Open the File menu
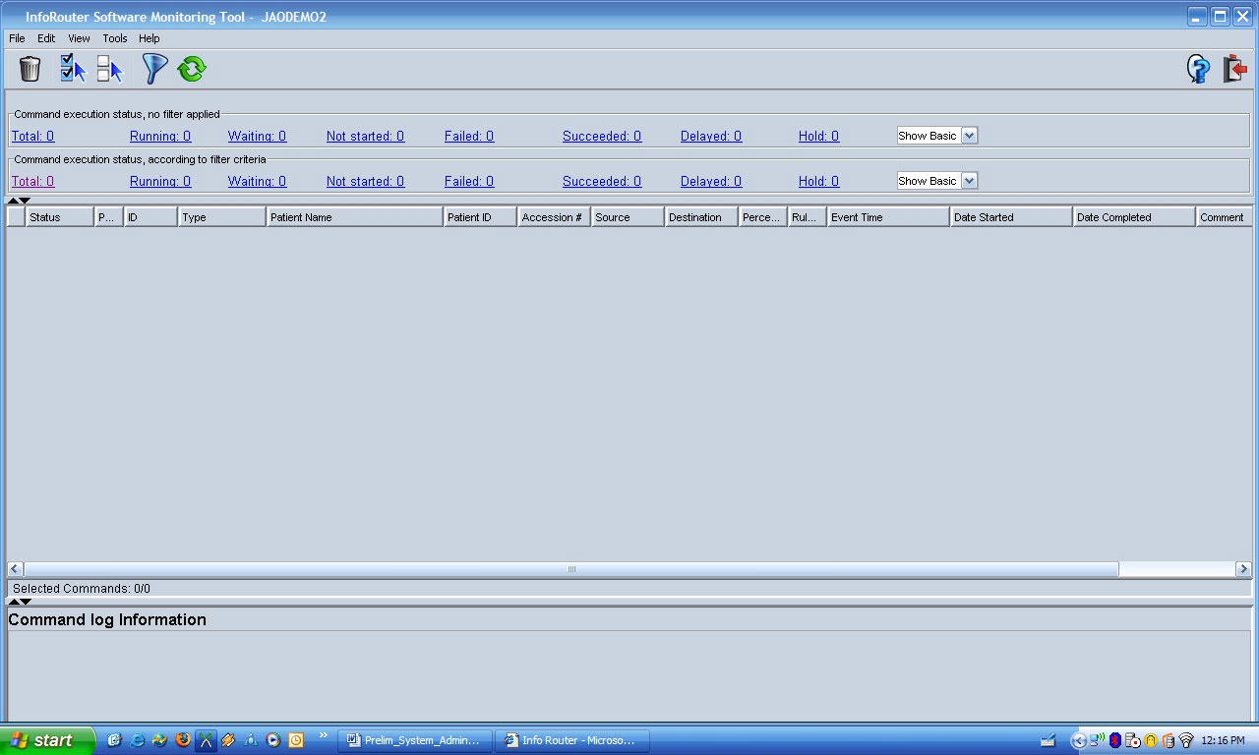 click(17, 38)
